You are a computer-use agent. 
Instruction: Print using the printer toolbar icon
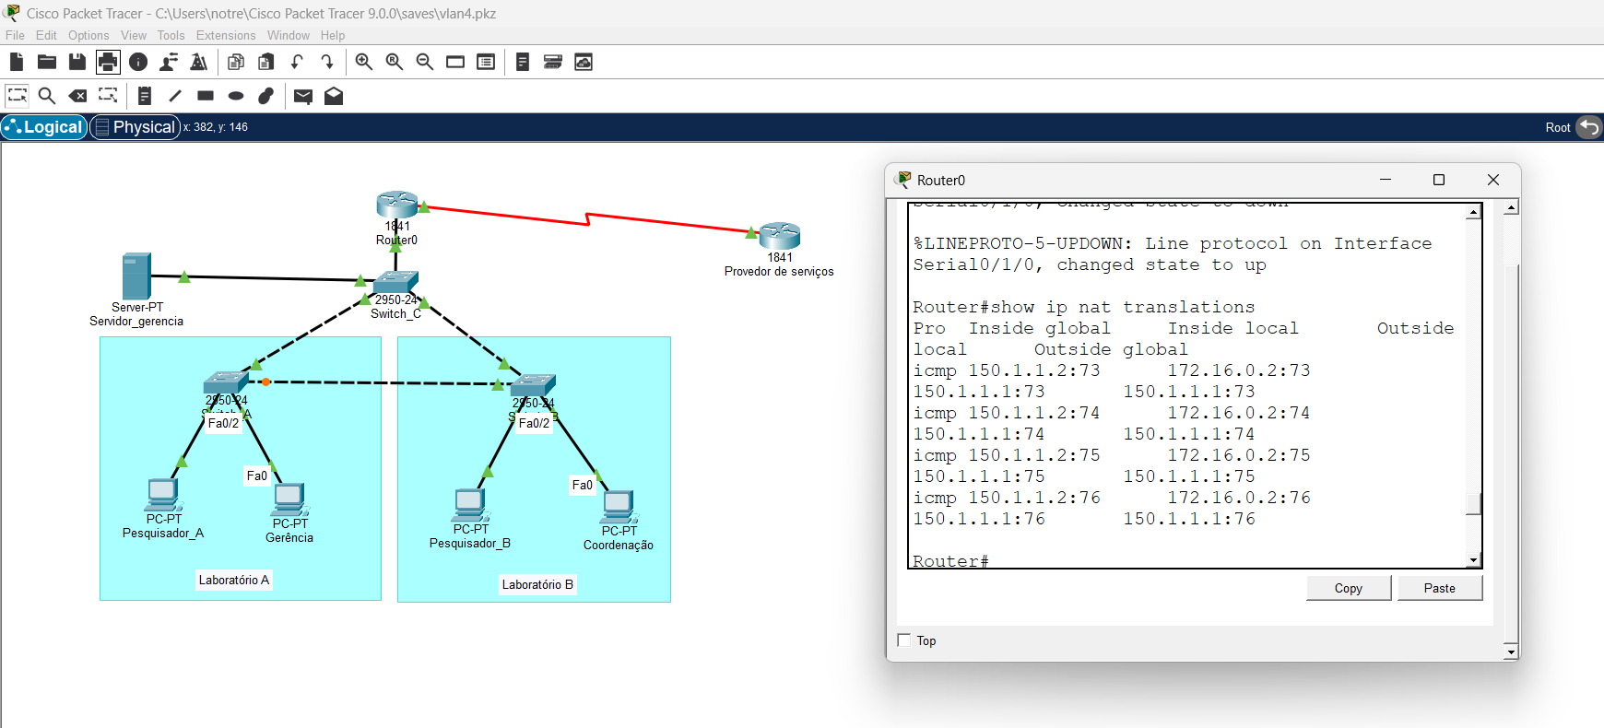pyautogui.click(x=108, y=62)
